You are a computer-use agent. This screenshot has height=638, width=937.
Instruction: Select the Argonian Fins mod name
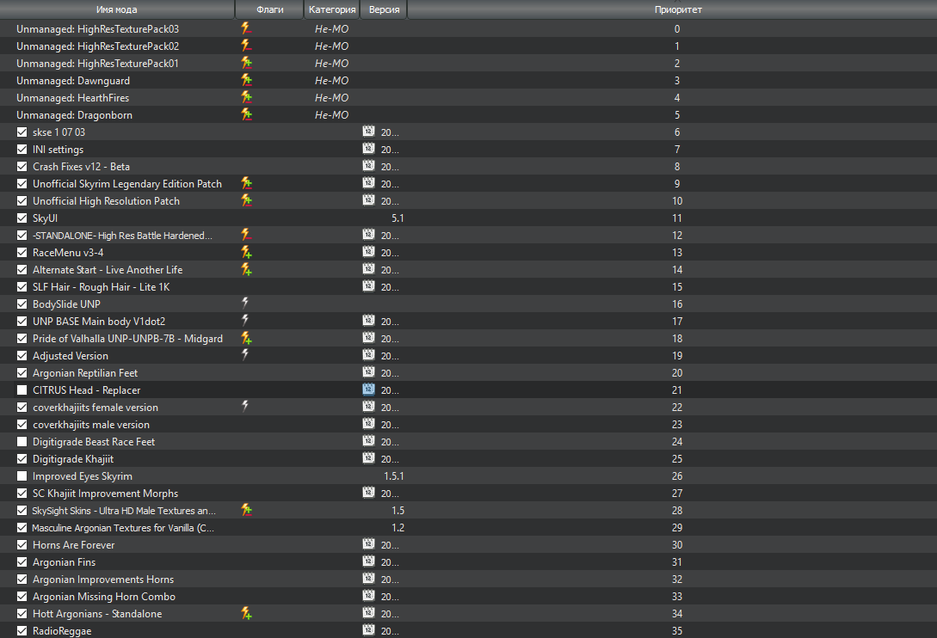click(x=64, y=562)
